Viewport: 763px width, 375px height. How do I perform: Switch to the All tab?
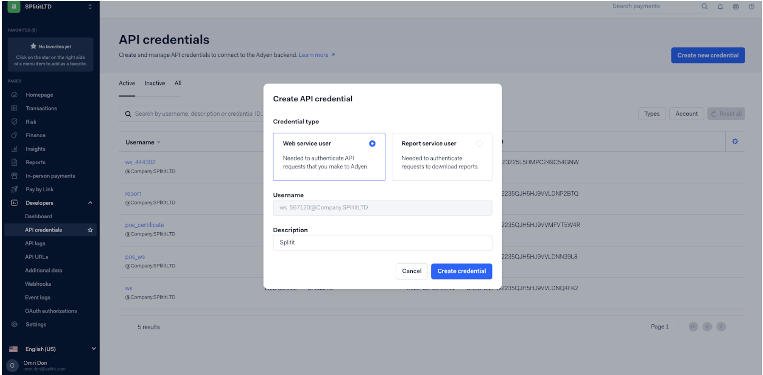tap(178, 83)
